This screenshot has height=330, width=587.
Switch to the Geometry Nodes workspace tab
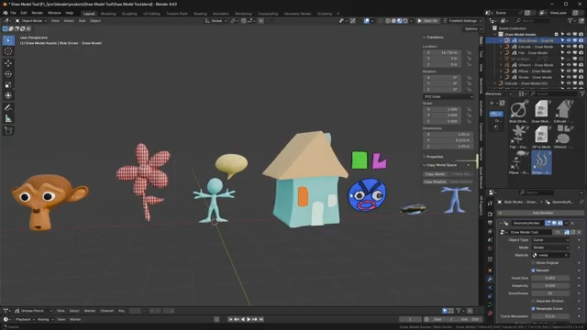[x=297, y=14]
